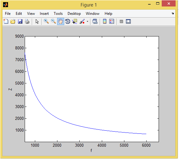Click the Link Plot icon
Screen dimensions: 179x160
click(95, 21)
